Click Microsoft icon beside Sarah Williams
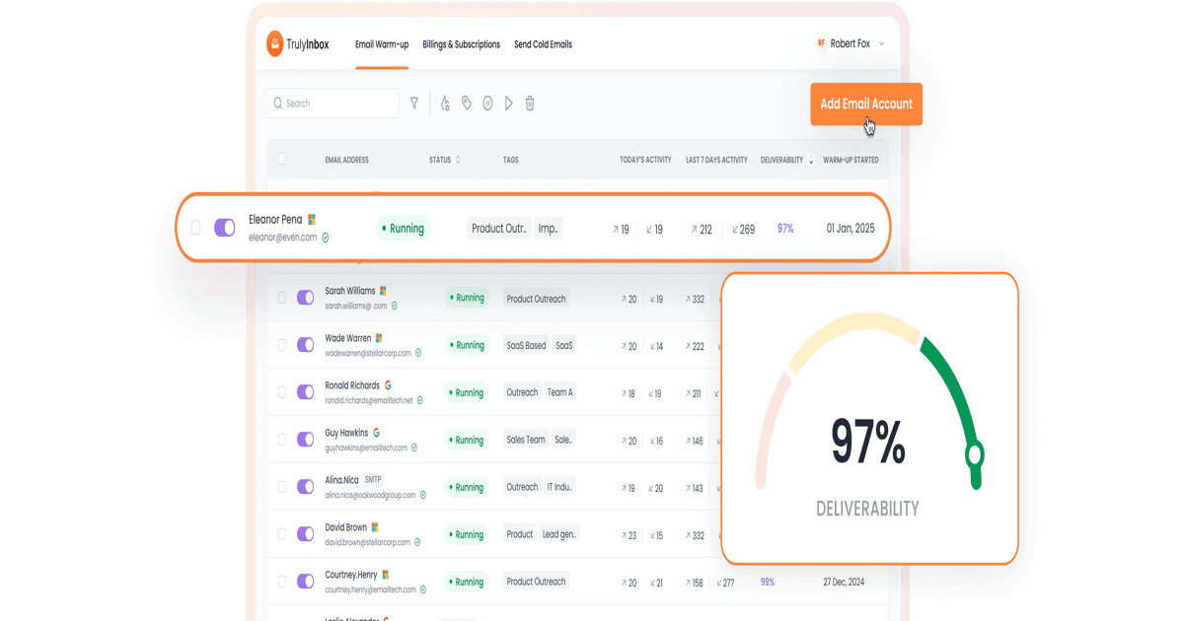The height and width of the screenshot is (621, 1184). (384, 291)
